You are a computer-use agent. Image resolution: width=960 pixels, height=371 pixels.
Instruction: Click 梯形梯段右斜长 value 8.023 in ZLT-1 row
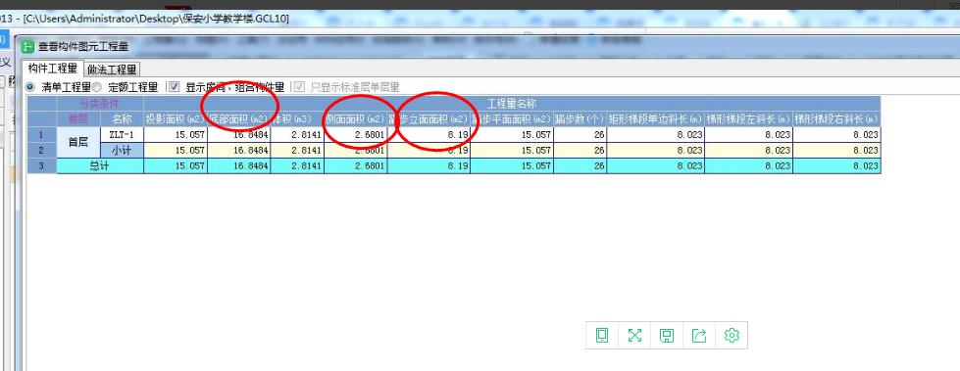[x=837, y=134]
